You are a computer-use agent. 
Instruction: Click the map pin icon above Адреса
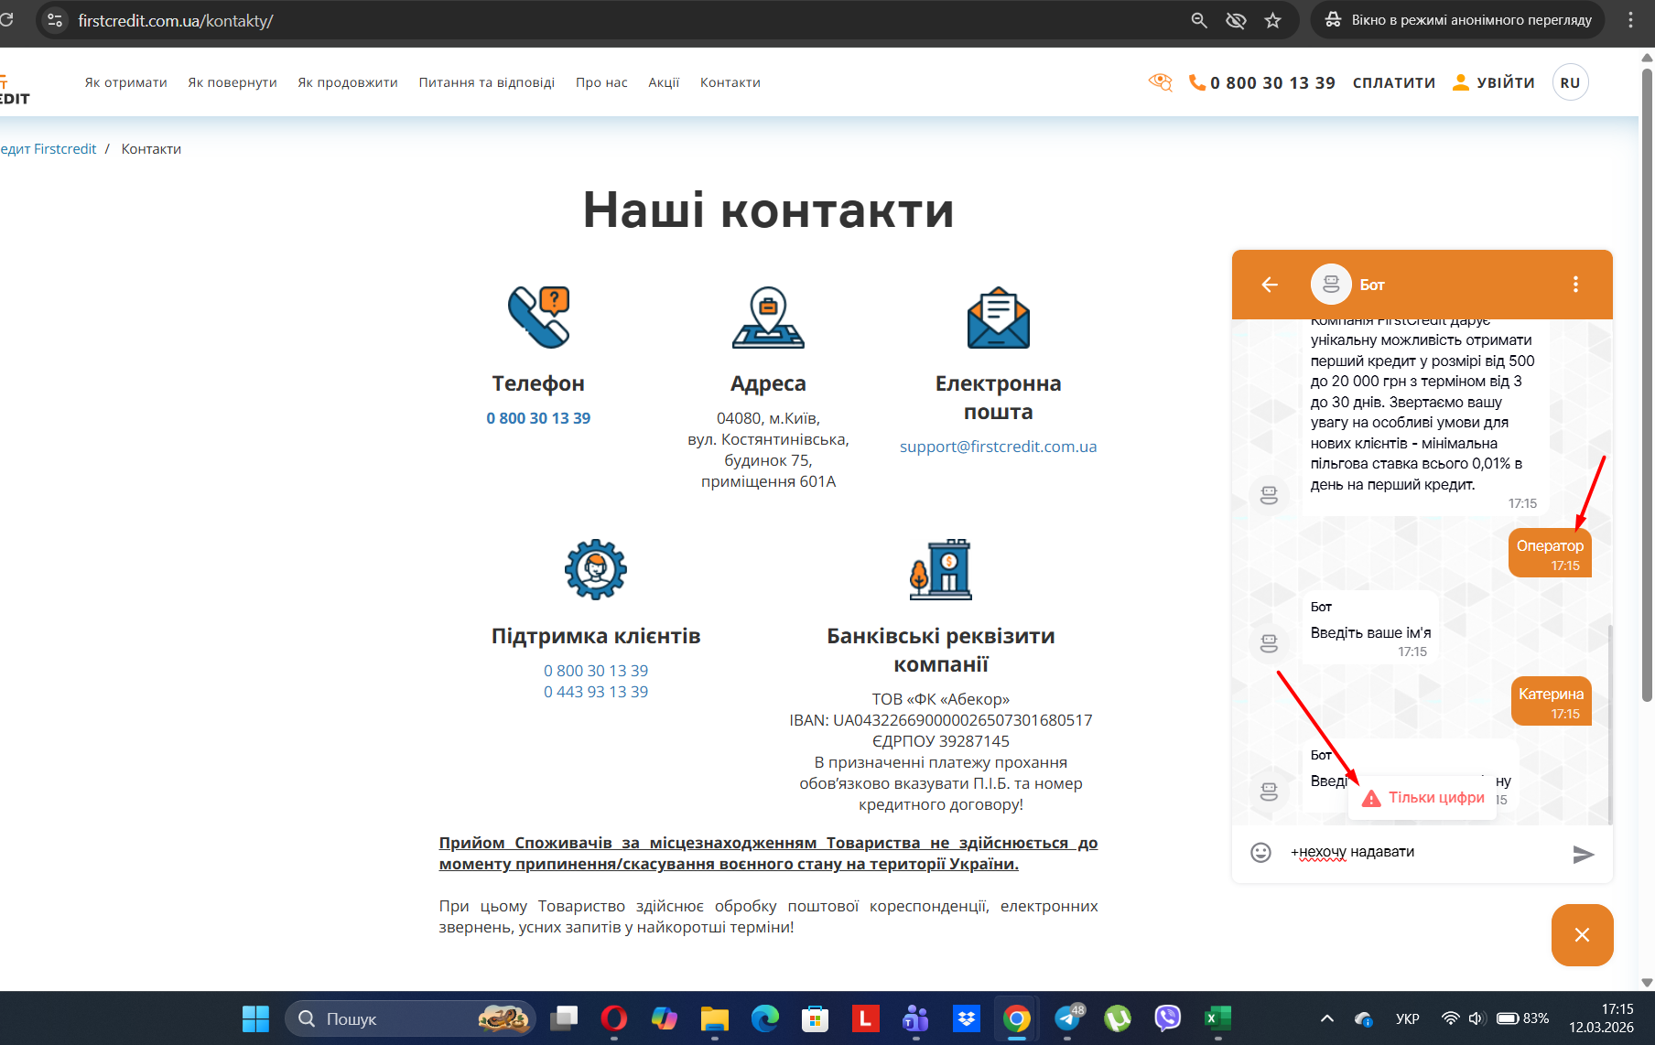[768, 318]
